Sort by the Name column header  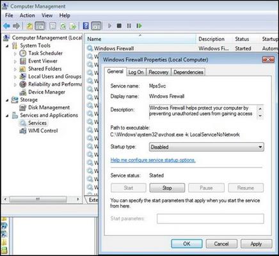tap(140, 39)
